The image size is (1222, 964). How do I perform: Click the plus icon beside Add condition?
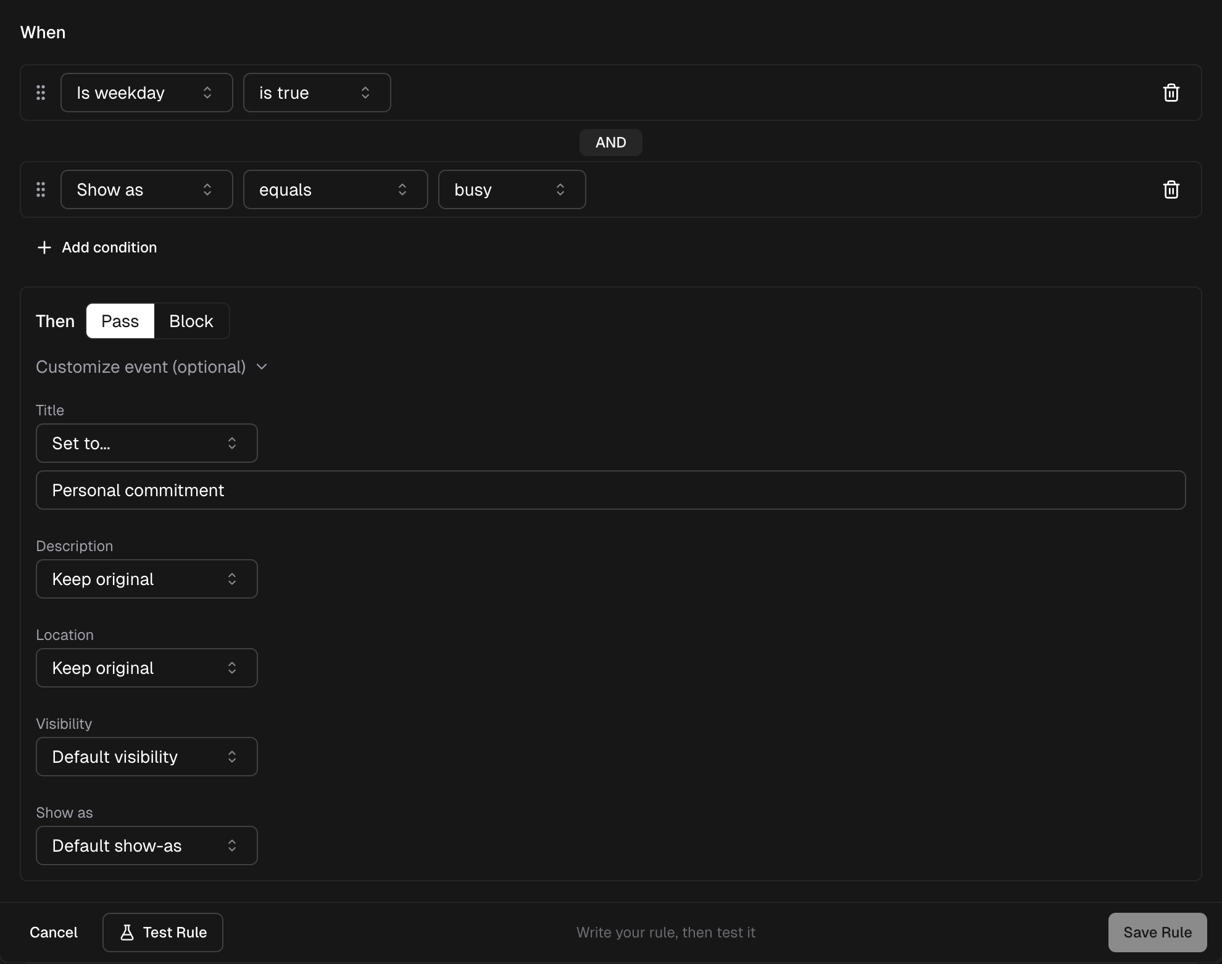point(44,247)
